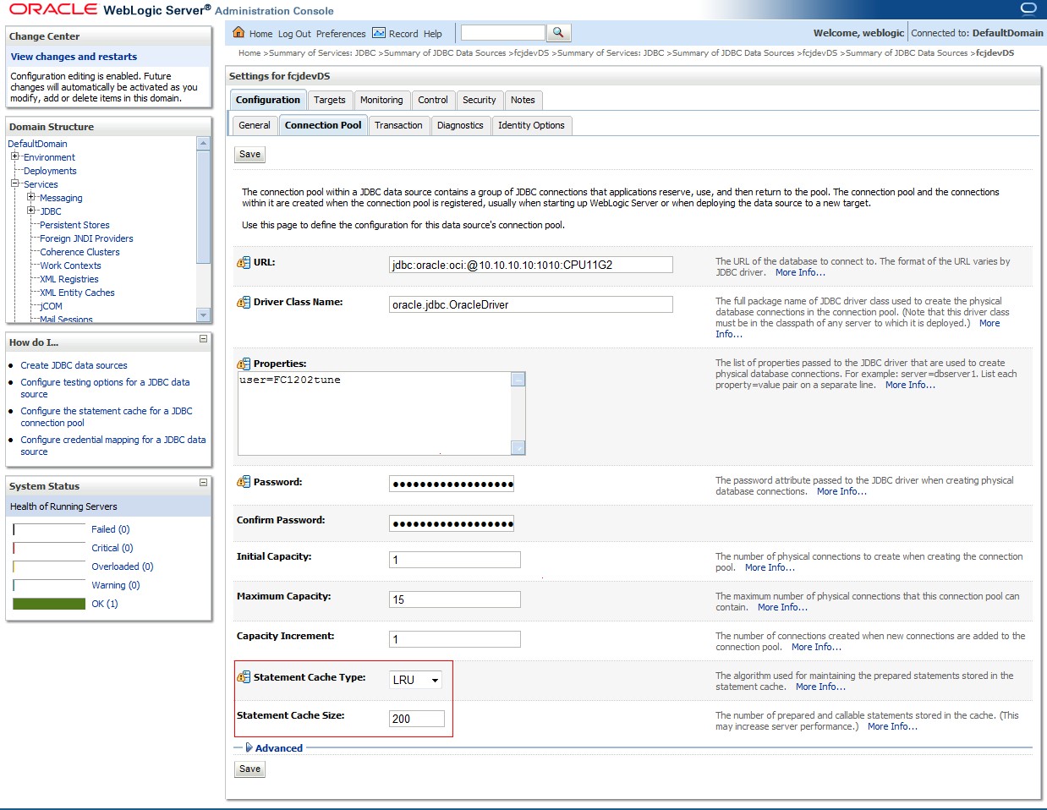Click Properties textarea scroll down arrow
The height and width of the screenshot is (810, 1047).
pyautogui.click(x=518, y=448)
